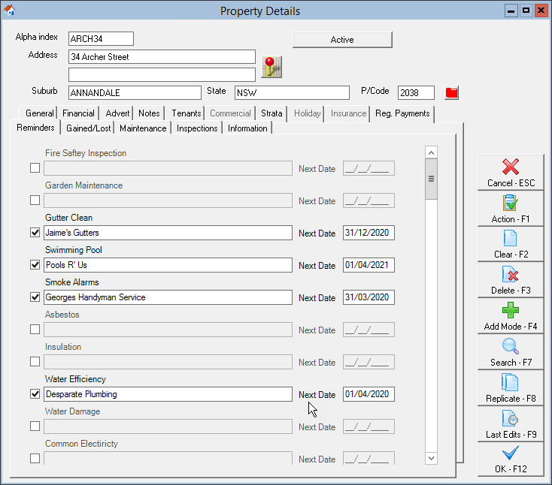
Task: Click the Desparate Plumbing supplier field
Action: 168,394
